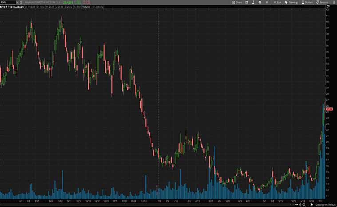Click the 25.42 price bubble on price axis
The image size is (337, 207).
tap(329, 109)
